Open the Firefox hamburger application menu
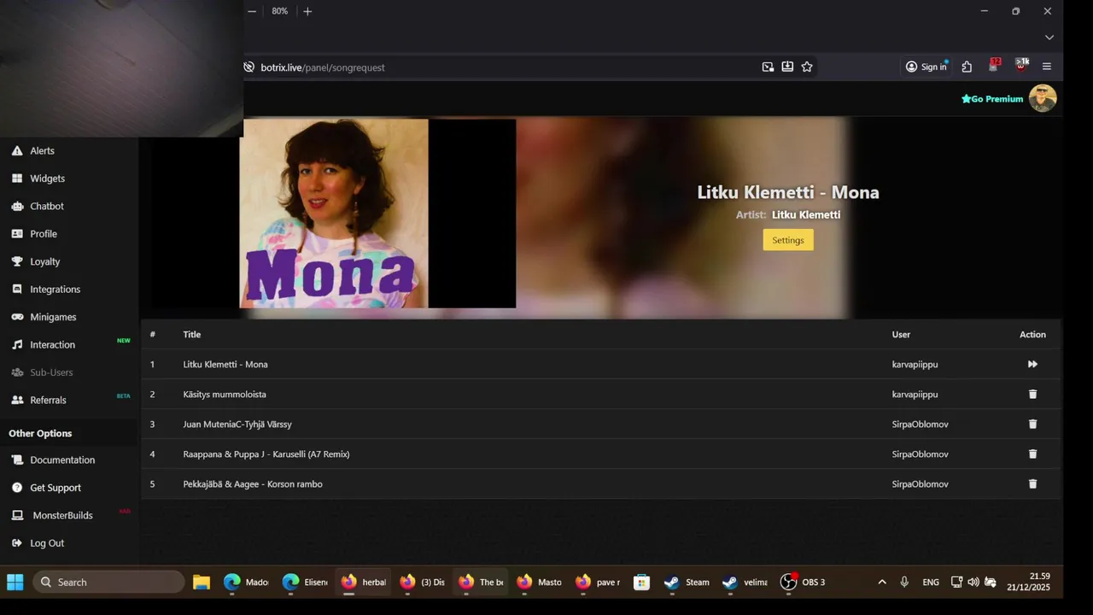The width and height of the screenshot is (1093, 615). pyautogui.click(x=1047, y=67)
